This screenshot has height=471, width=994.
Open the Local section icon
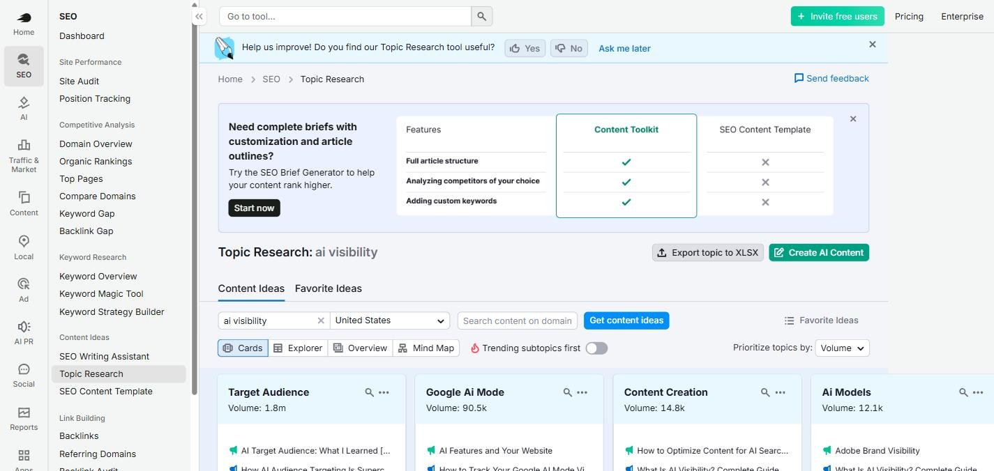point(24,247)
